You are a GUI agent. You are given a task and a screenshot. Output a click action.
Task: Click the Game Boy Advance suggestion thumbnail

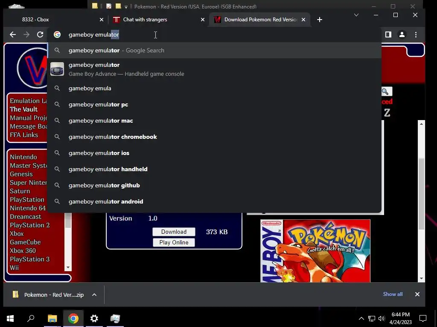[57, 69]
